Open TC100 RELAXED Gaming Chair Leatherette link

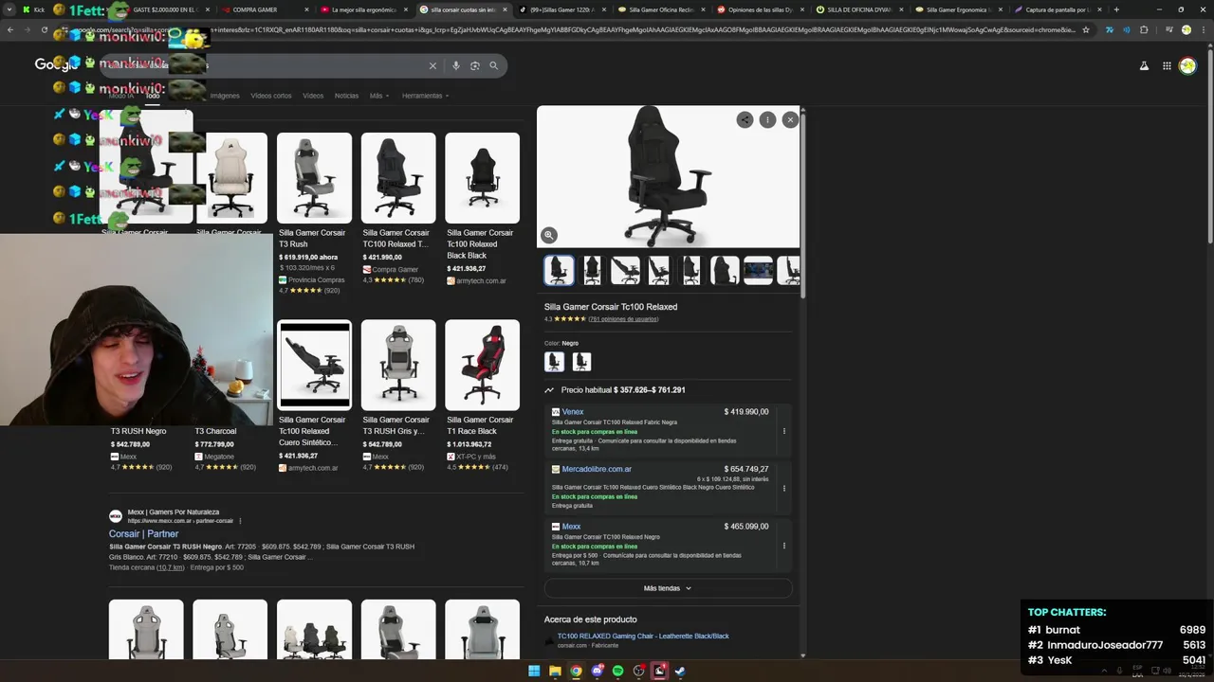point(643,636)
